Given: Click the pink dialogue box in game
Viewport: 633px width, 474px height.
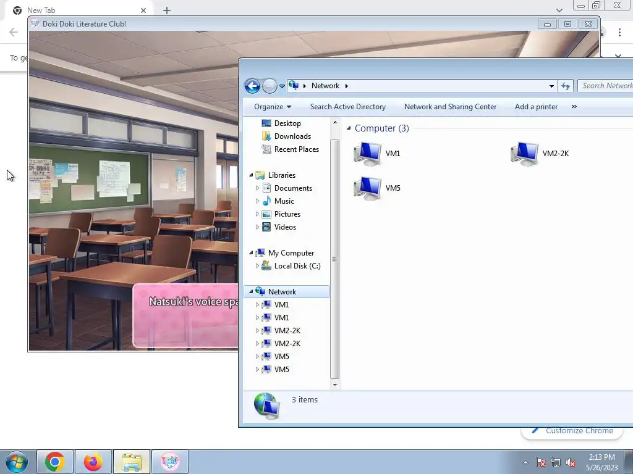Looking at the screenshot, I should (x=185, y=315).
